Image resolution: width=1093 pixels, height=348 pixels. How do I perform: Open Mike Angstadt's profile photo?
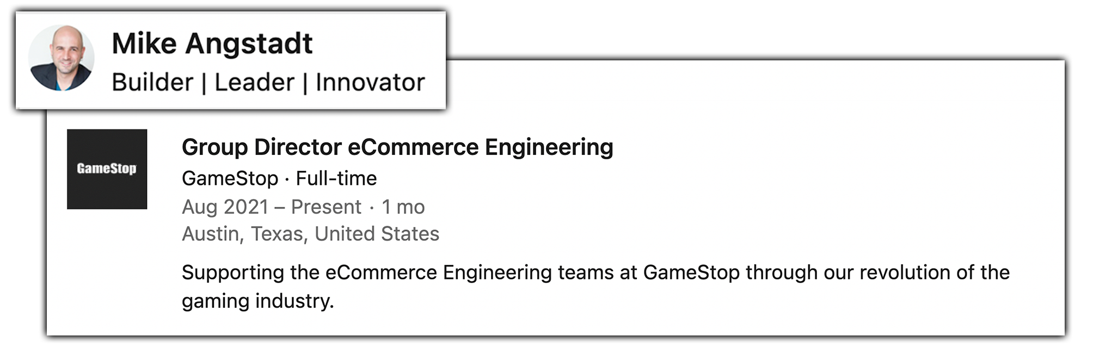pos(61,58)
